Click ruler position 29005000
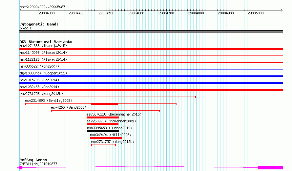Viewport: 292px width, 171px height. pos(256,13)
